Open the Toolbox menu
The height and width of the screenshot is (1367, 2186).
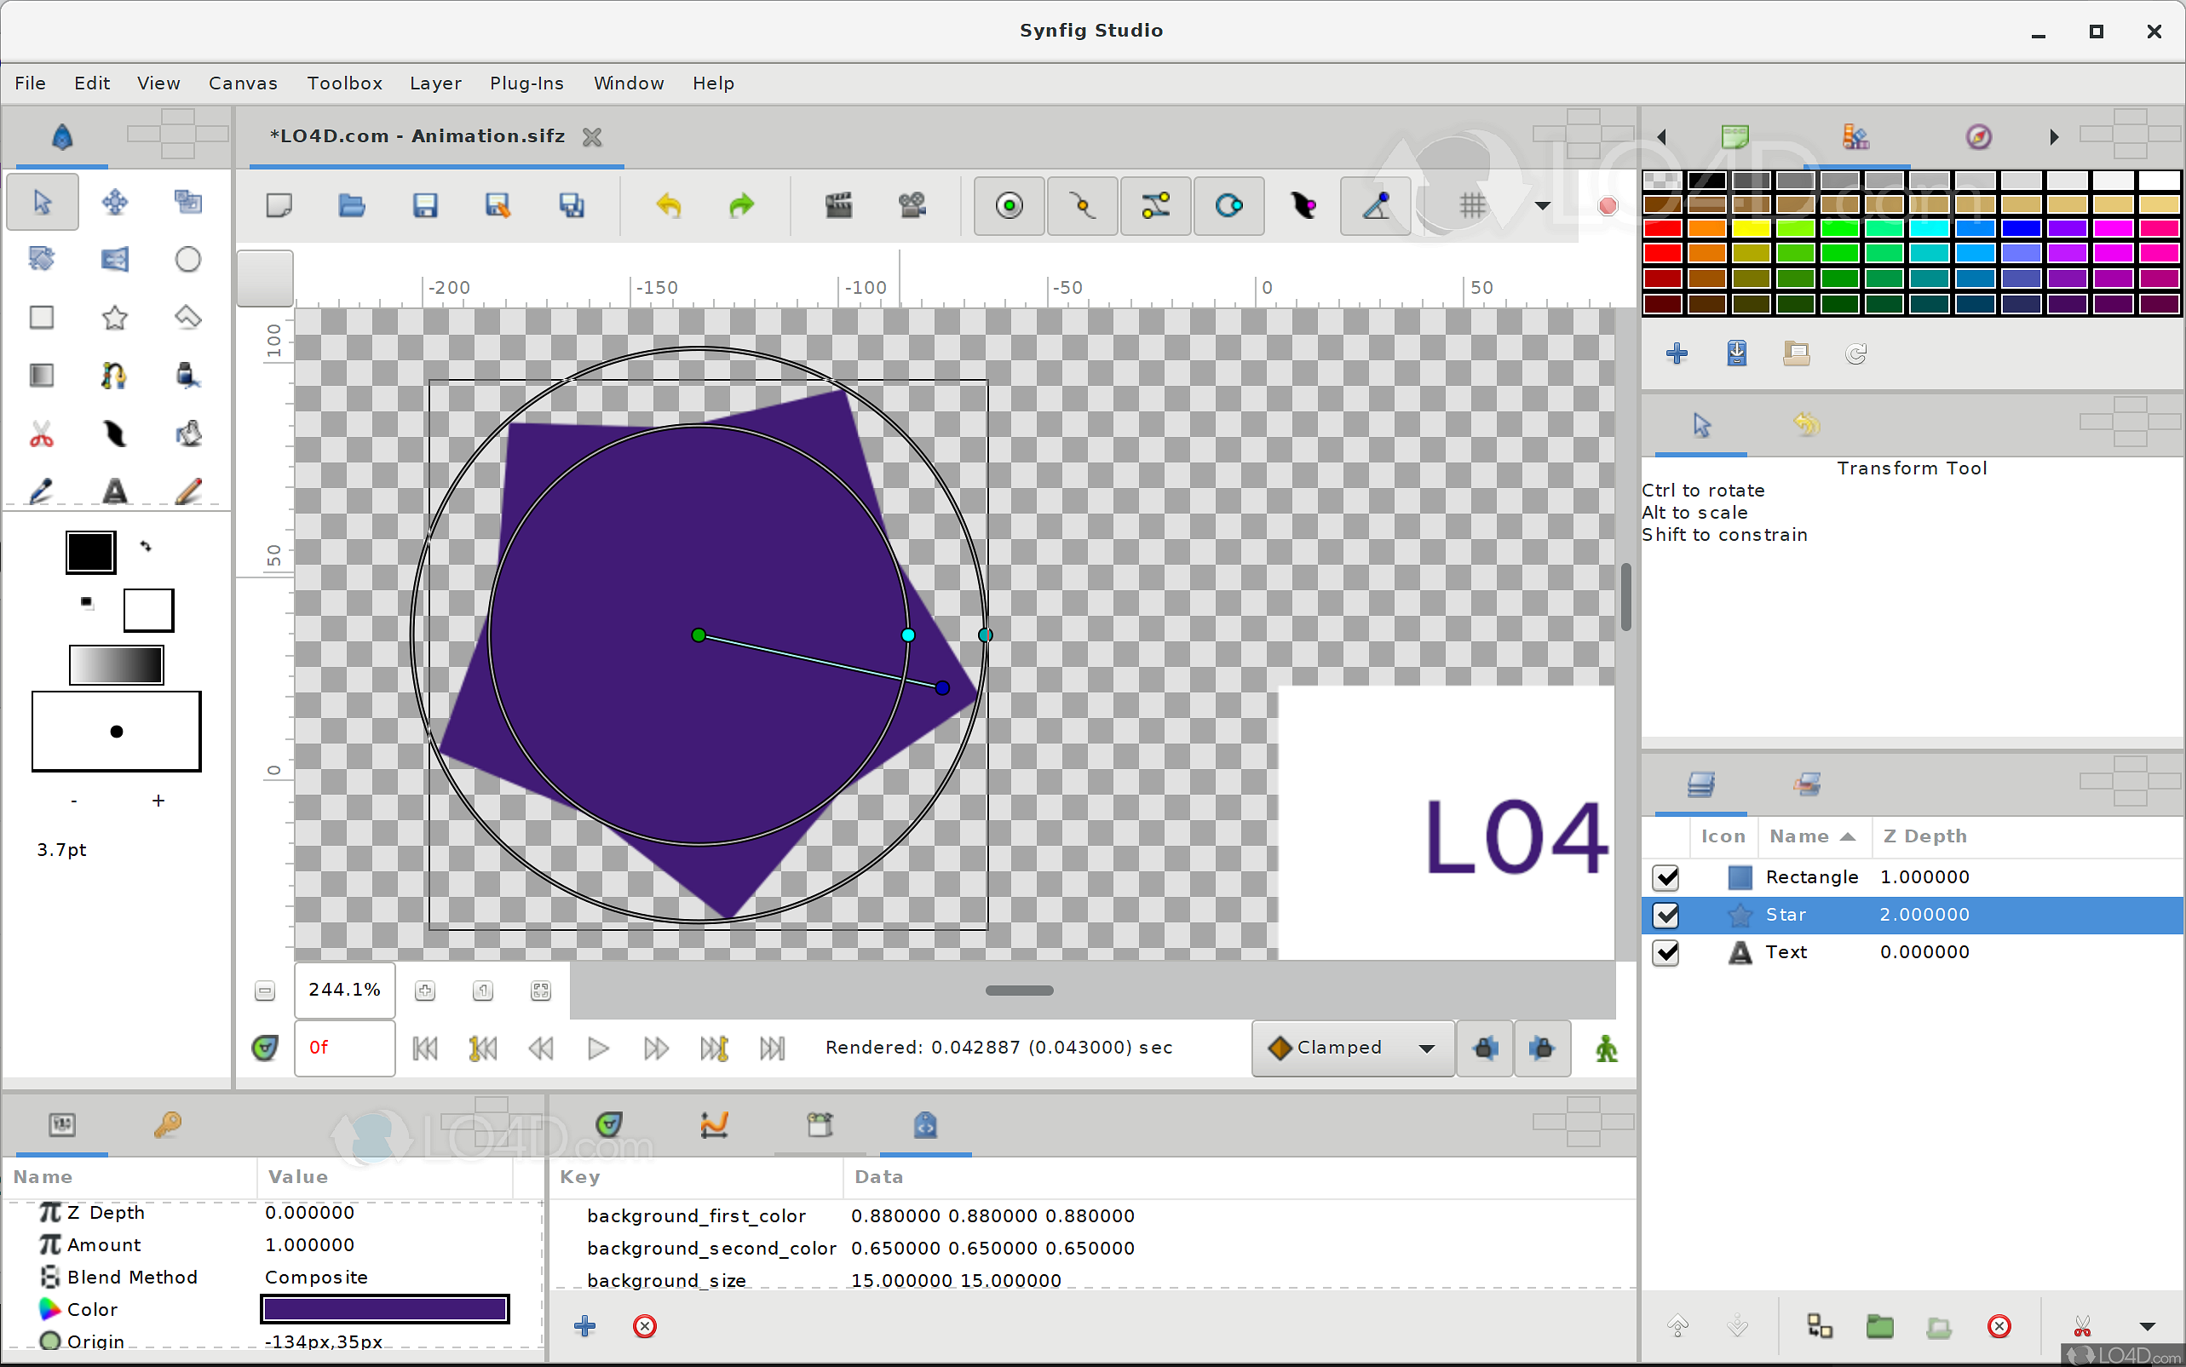pos(344,83)
